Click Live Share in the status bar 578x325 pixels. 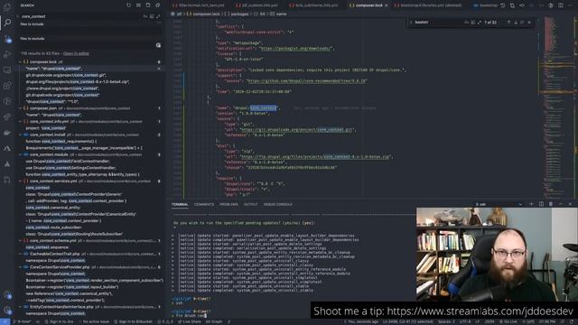pyautogui.click(x=190, y=321)
